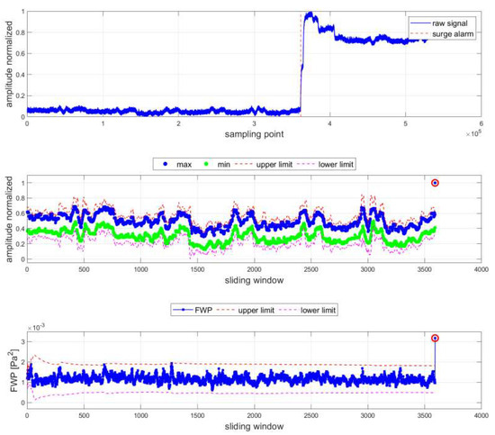Screen dimensions: 495x435
Task: Click the green 'min' legend marker
Action: pos(206,164)
